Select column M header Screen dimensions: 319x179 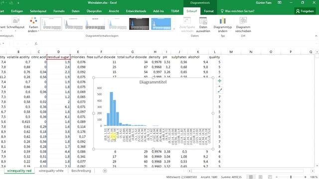pyautogui.click(x=231, y=52)
